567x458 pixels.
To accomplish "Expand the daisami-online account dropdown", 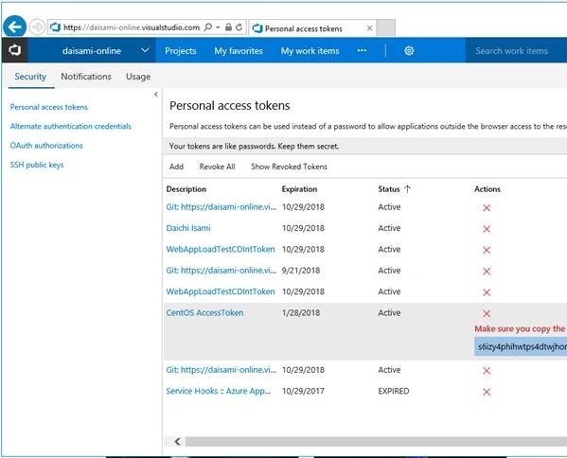I will point(145,50).
